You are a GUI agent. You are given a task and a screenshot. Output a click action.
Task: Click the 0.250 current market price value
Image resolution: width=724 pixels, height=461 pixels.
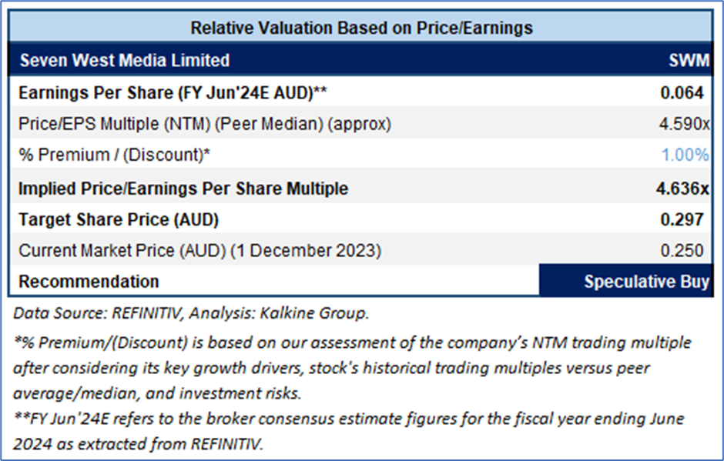pyautogui.click(x=682, y=250)
